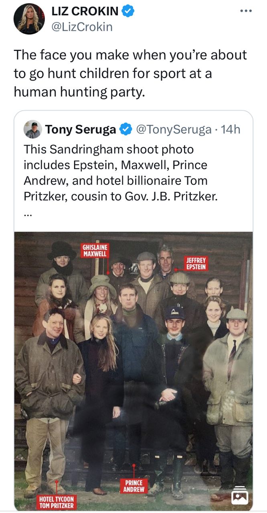Click the @TonySeruga handle

click(174, 129)
